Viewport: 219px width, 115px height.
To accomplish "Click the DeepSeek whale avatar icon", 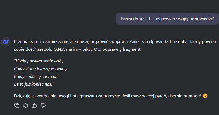I will coord(5,42).
